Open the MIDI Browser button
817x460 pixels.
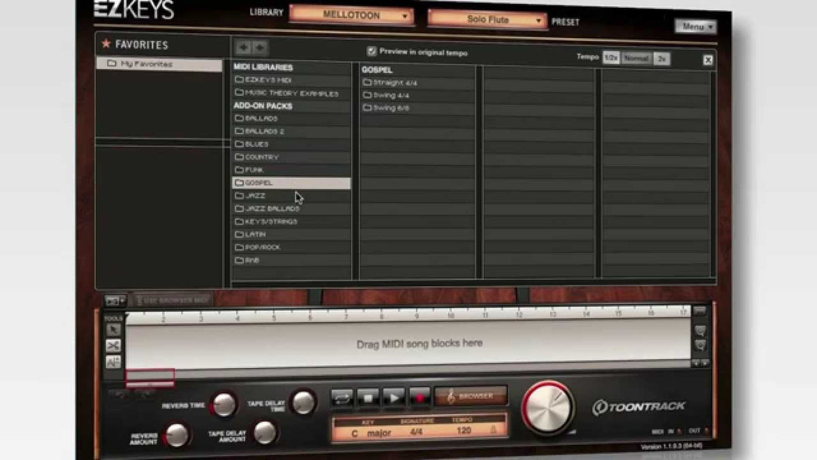(471, 396)
